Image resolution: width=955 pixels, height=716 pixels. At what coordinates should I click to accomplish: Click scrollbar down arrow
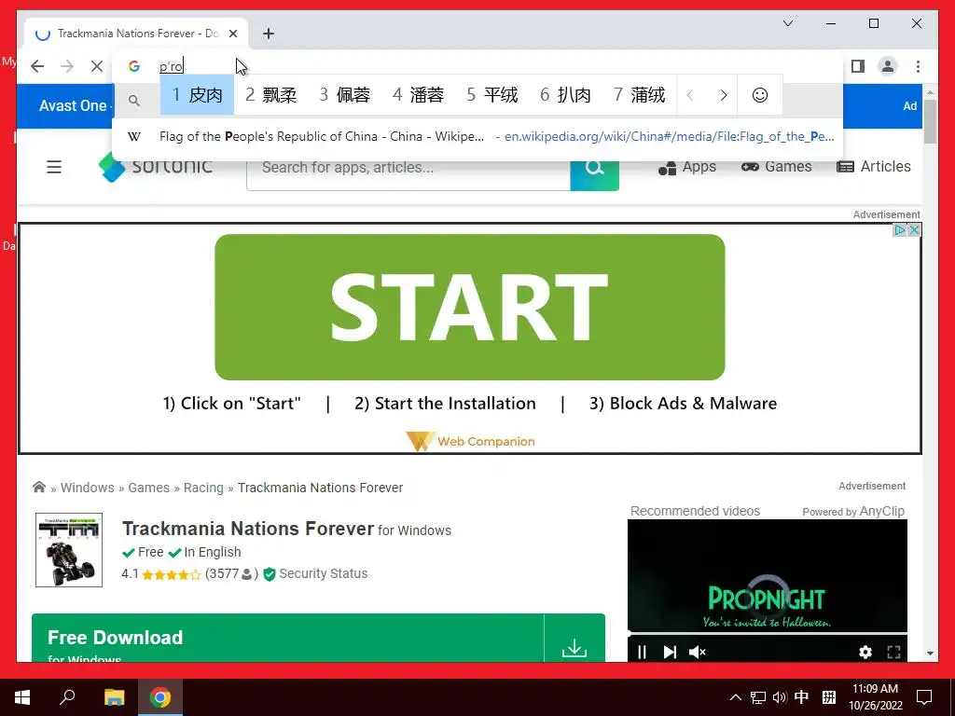(930, 654)
